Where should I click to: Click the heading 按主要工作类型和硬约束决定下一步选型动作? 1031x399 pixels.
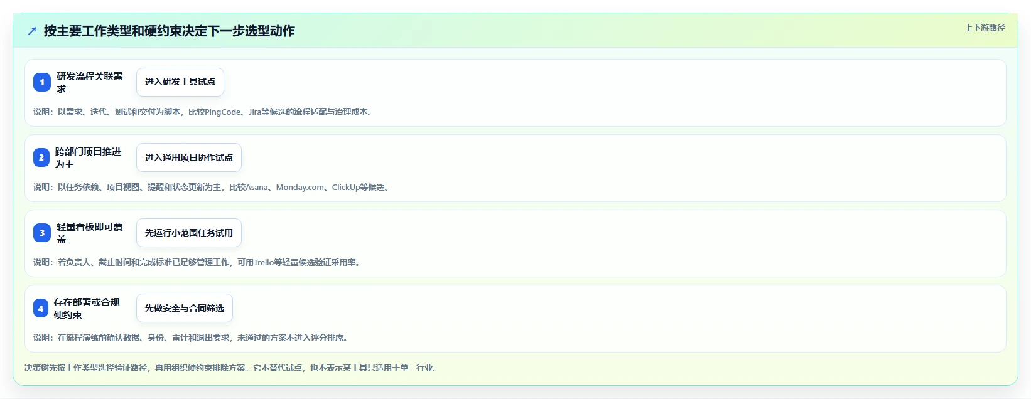(x=170, y=31)
